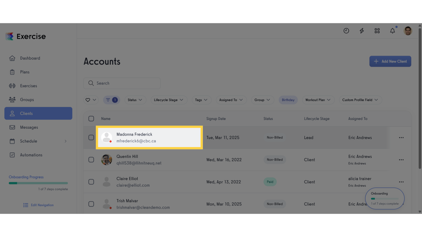
Task: Select the checkbox for Trish Malvar
Action: pos(91,204)
